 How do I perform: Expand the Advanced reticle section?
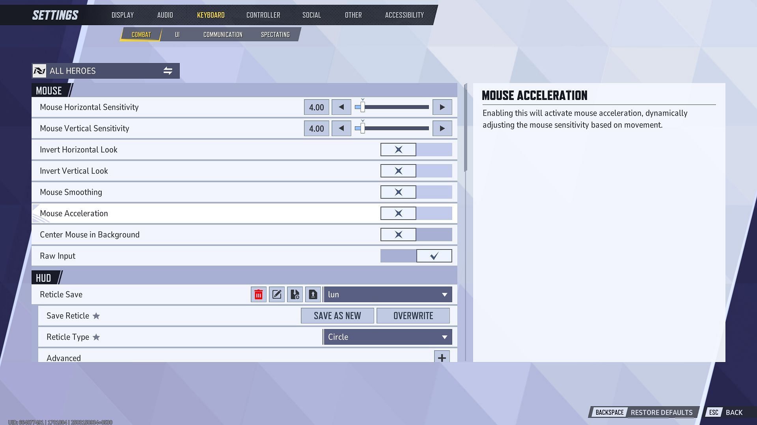[442, 358]
